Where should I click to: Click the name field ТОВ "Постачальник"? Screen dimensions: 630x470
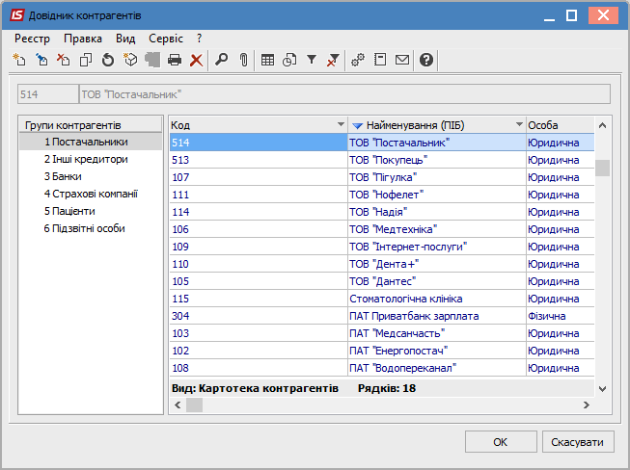point(344,94)
